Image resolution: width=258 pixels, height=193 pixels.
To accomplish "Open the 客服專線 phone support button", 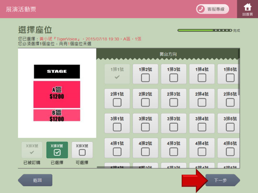I will coord(212,9).
